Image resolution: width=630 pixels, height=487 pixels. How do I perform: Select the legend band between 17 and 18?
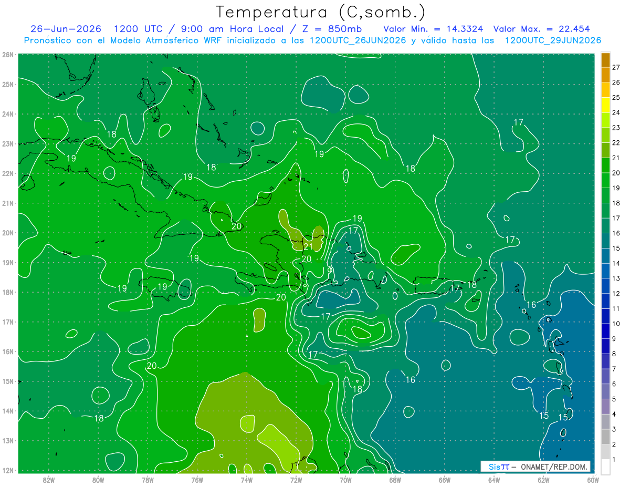click(605, 211)
